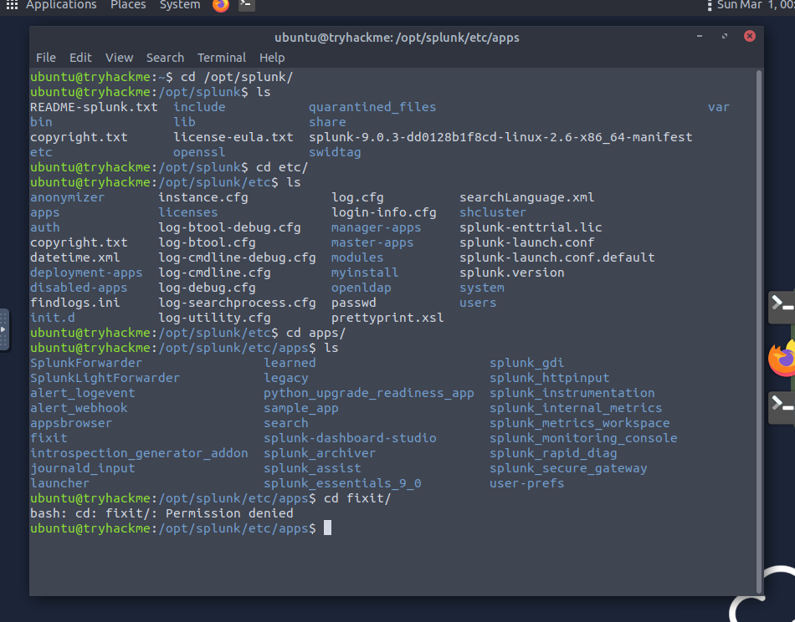Open the Help menu in terminal
Viewport: 795px width, 622px height.
tap(272, 58)
